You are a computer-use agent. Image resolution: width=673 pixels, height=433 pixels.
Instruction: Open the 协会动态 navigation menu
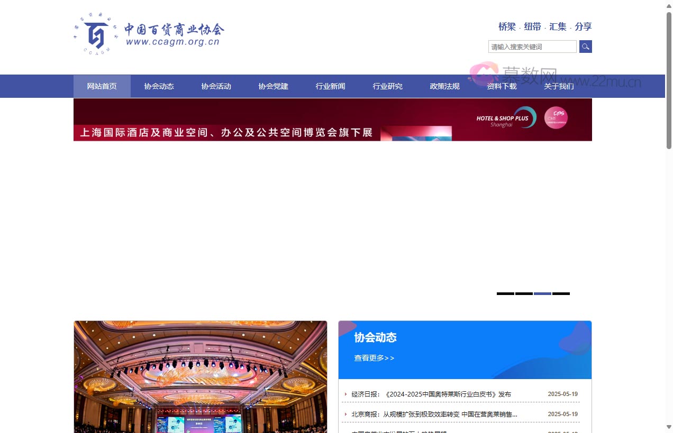[x=159, y=86]
